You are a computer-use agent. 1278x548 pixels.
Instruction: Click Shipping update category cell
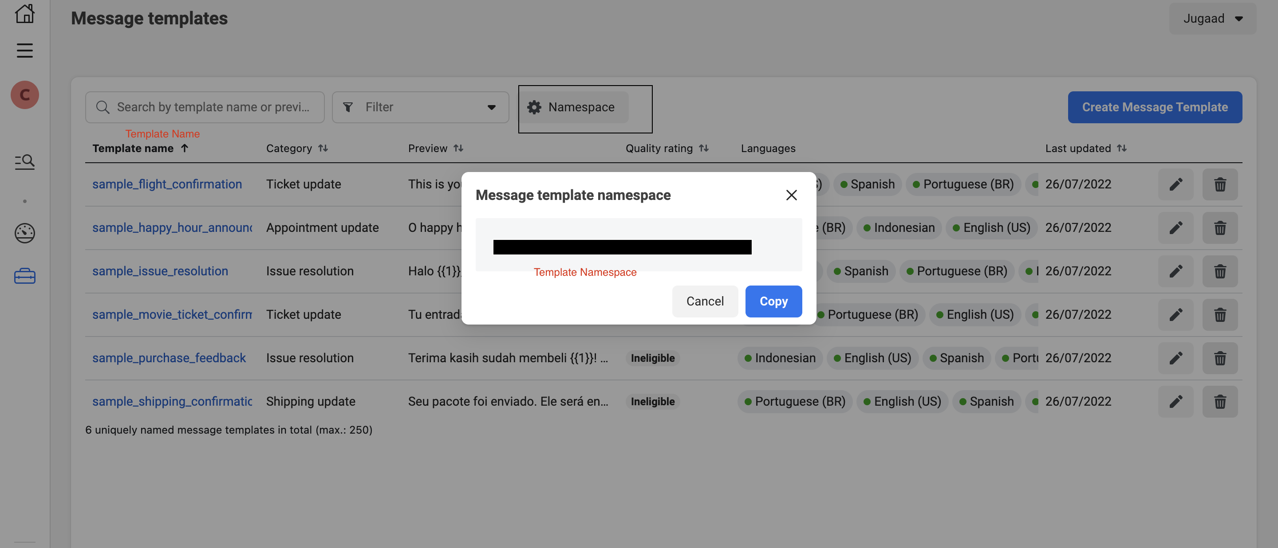311,401
